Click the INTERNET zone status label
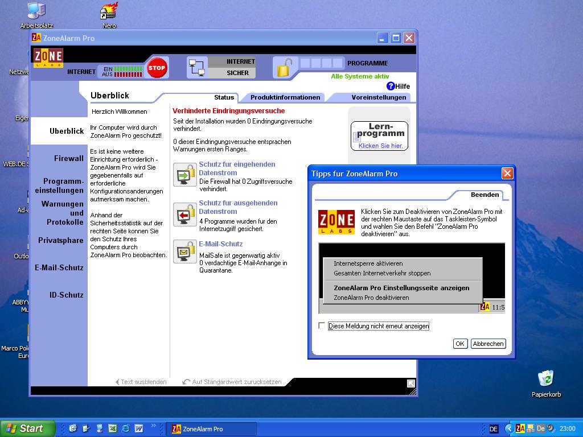Screen dimensions: 583x437 [x=241, y=61]
